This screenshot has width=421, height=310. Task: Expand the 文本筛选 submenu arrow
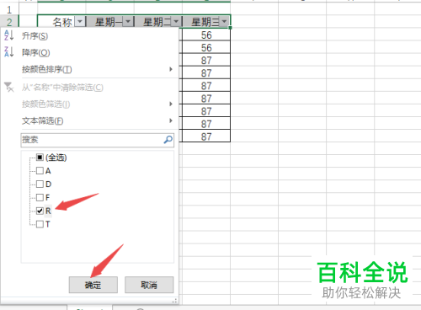(x=171, y=120)
